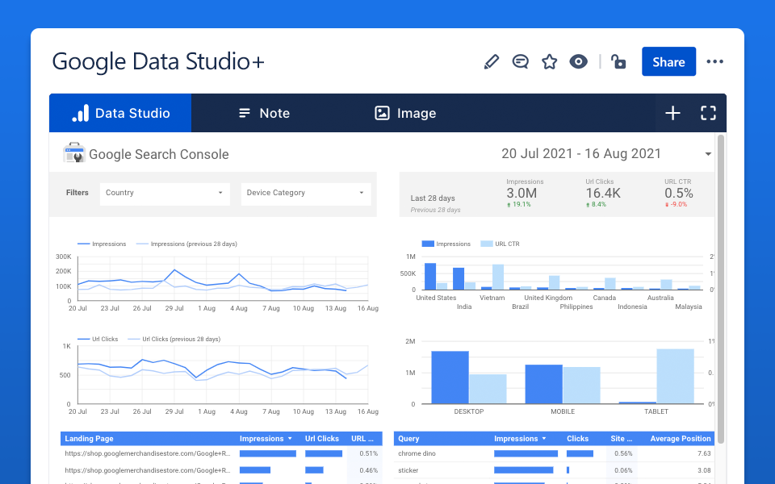Star this page as a favorite
The image size is (775, 484).
coord(549,62)
